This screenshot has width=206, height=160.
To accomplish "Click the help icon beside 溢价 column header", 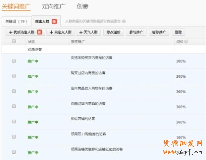I will [x=186, y=42].
